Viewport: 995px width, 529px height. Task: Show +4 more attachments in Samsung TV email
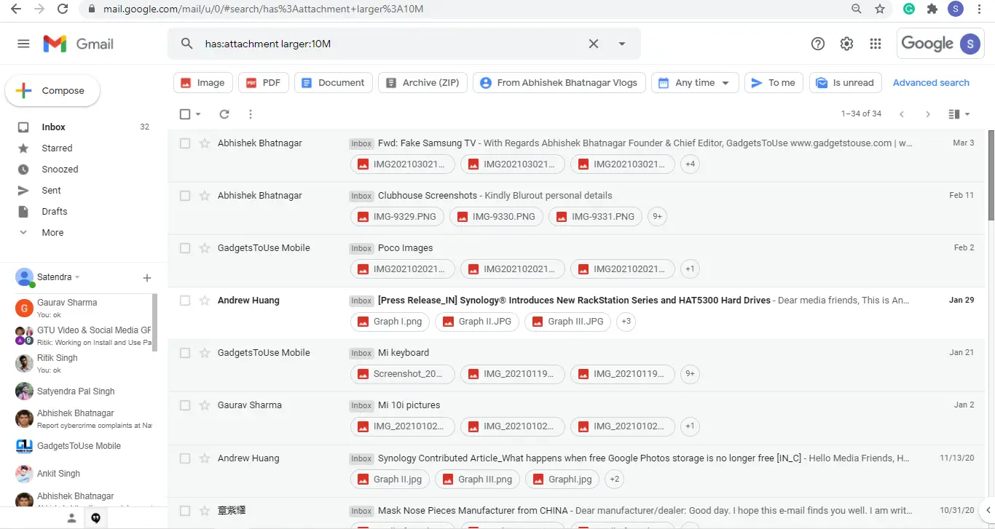point(690,164)
